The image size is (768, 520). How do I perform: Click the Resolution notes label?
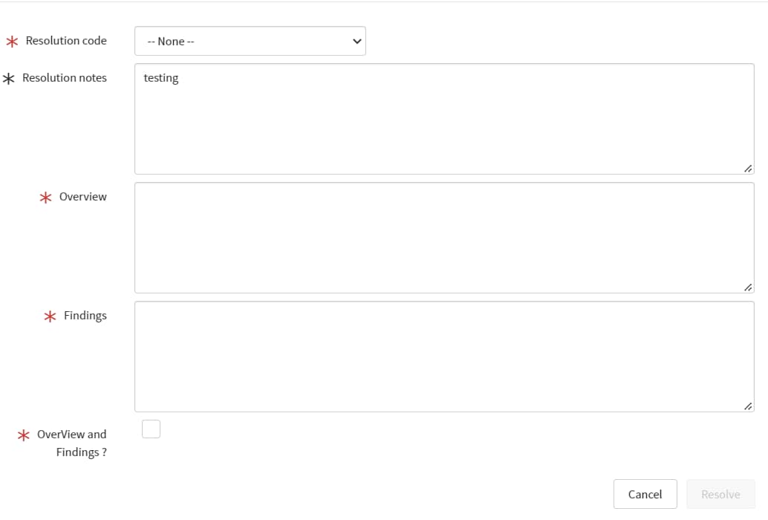tap(65, 78)
